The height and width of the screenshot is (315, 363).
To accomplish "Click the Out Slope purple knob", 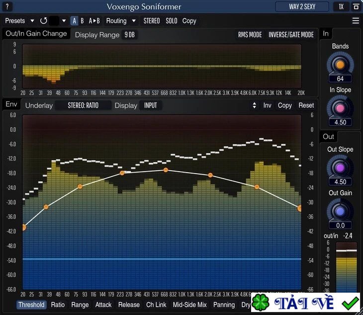I will 340,168.
